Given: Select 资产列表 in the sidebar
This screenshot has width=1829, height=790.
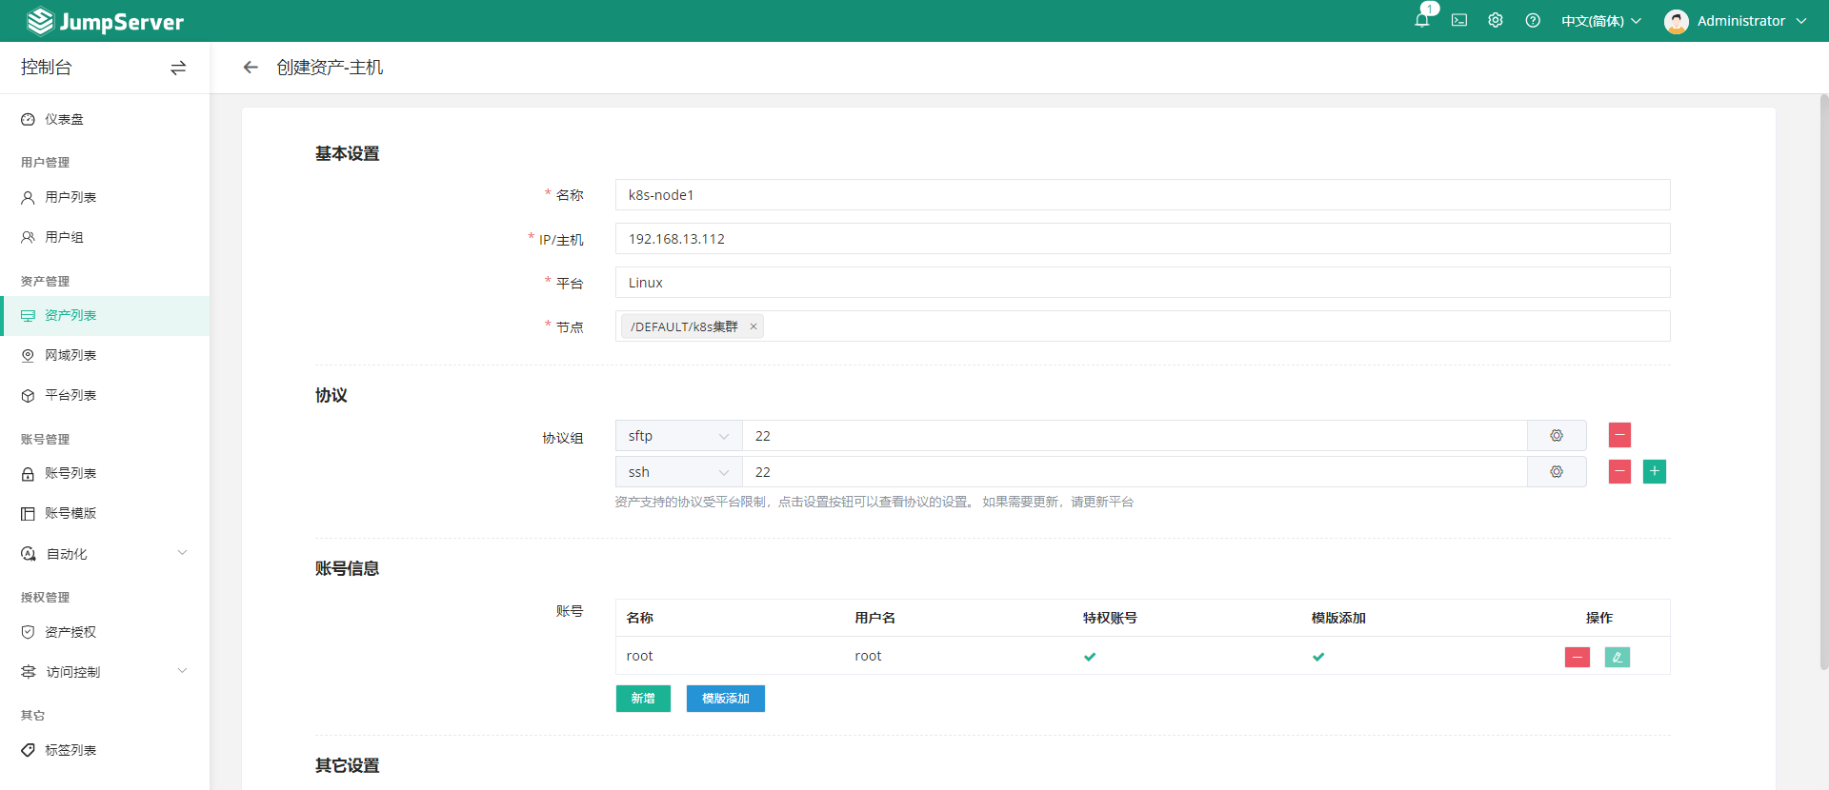Looking at the screenshot, I should coord(105,315).
